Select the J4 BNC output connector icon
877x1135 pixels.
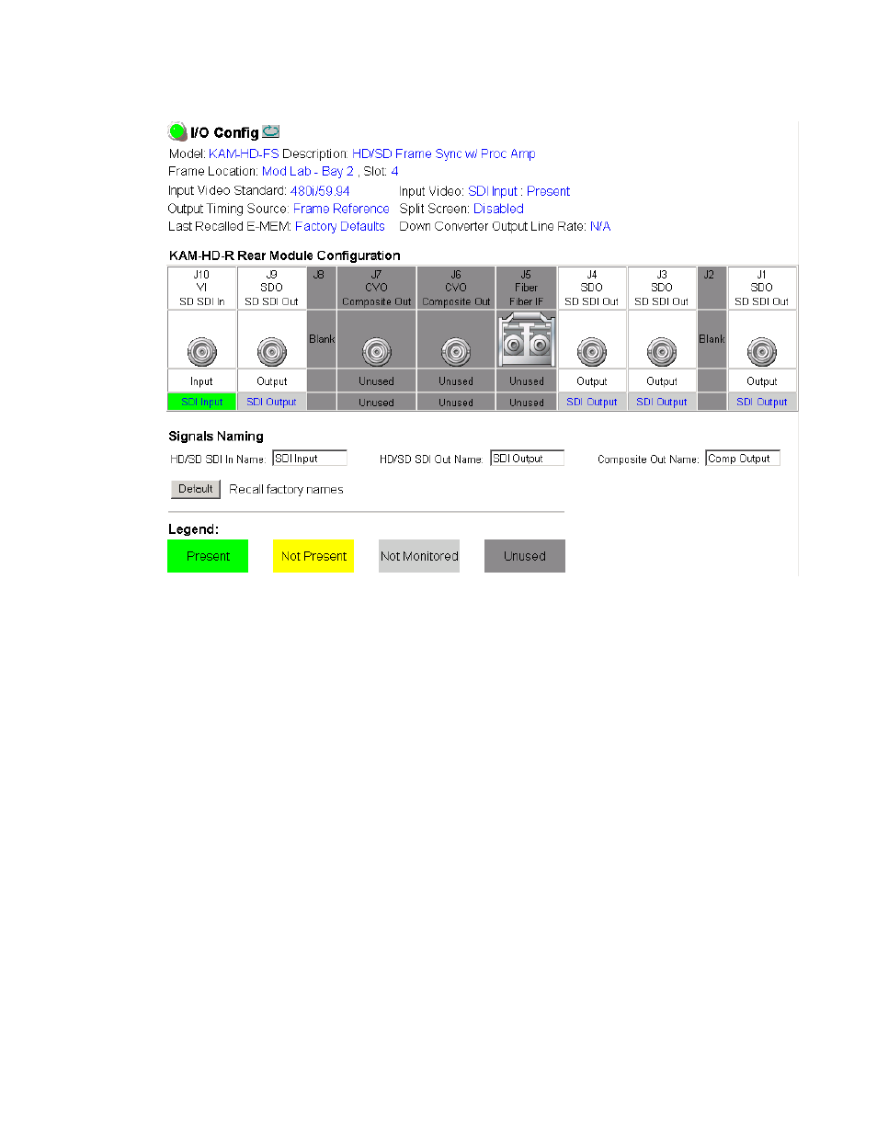click(x=592, y=351)
